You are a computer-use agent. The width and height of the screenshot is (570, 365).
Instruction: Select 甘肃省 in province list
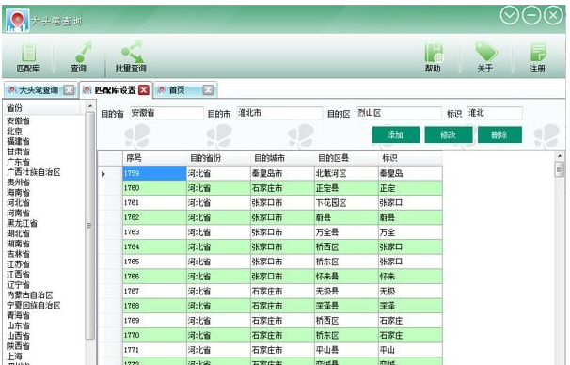point(18,151)
